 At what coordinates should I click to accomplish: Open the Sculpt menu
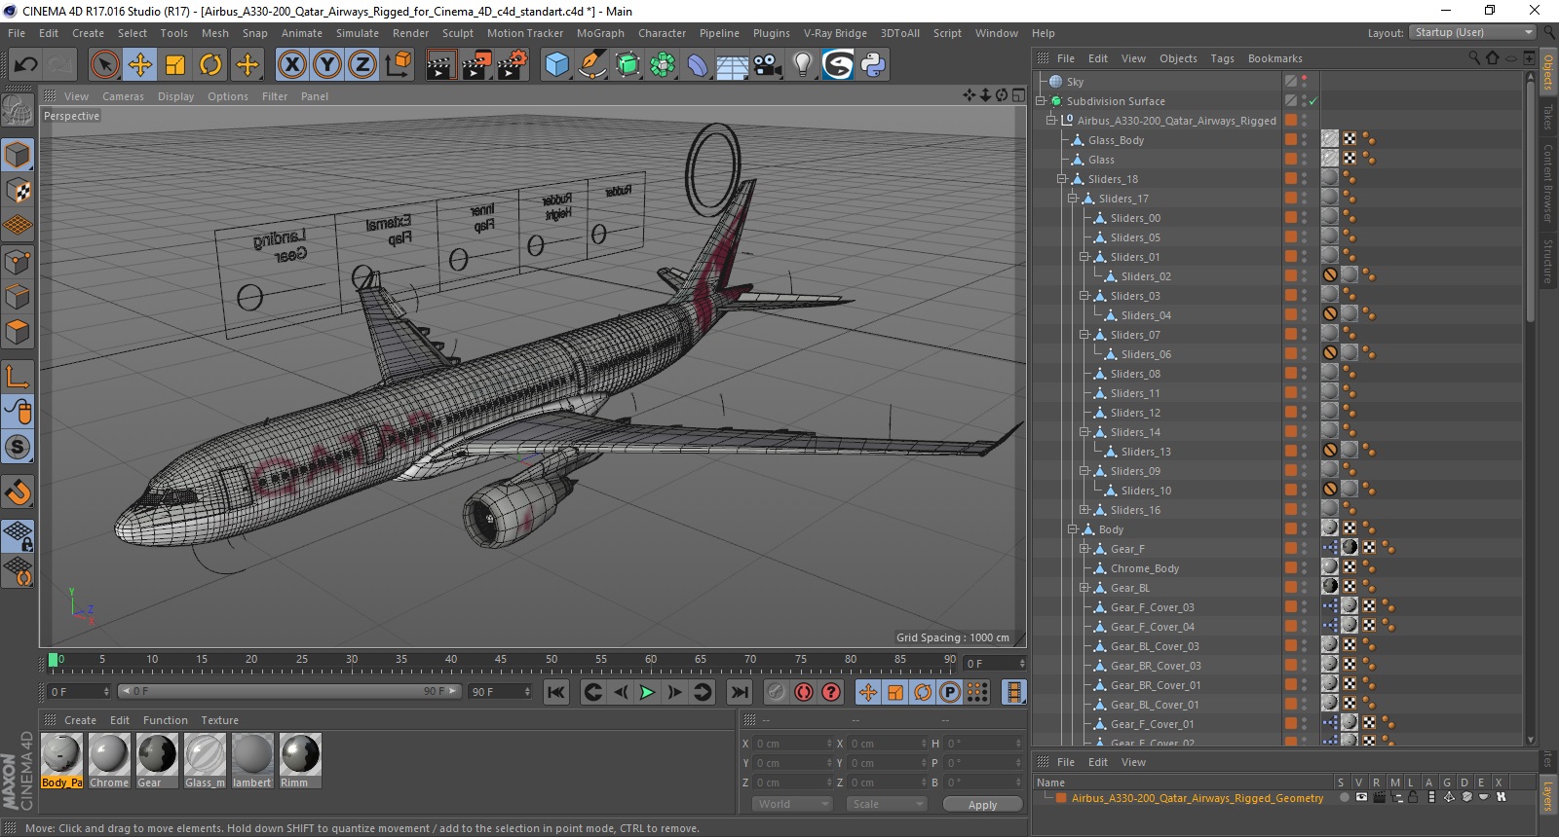(x=458, y=33)
